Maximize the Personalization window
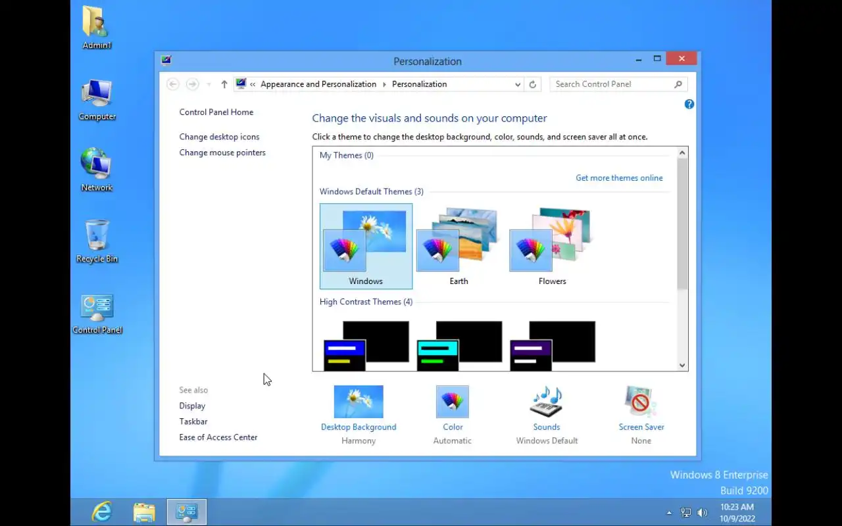Screen dimensions: 842x526 pyautogui.click(x=656, y=59)
